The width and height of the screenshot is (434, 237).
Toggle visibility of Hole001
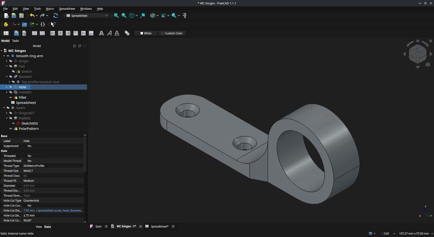coord(11,92)
